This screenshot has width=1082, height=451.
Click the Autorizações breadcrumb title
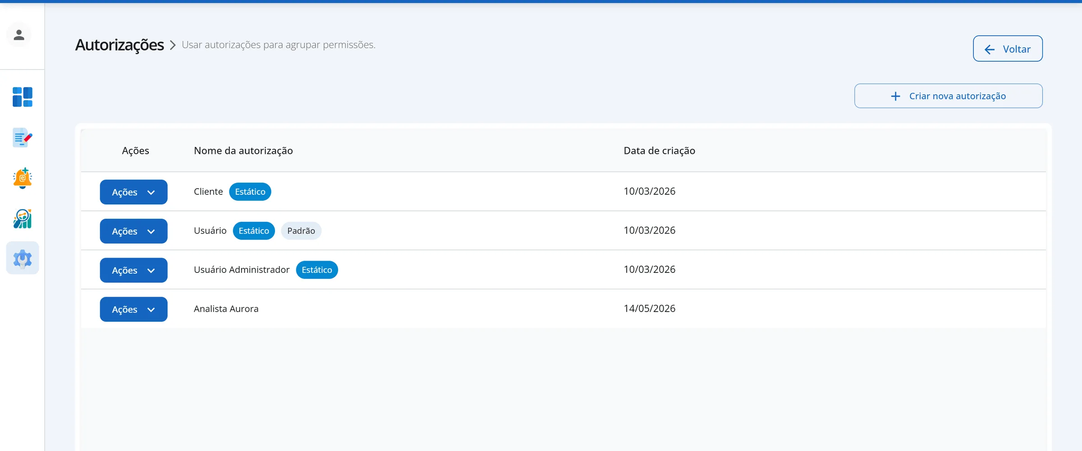point(119,45)
